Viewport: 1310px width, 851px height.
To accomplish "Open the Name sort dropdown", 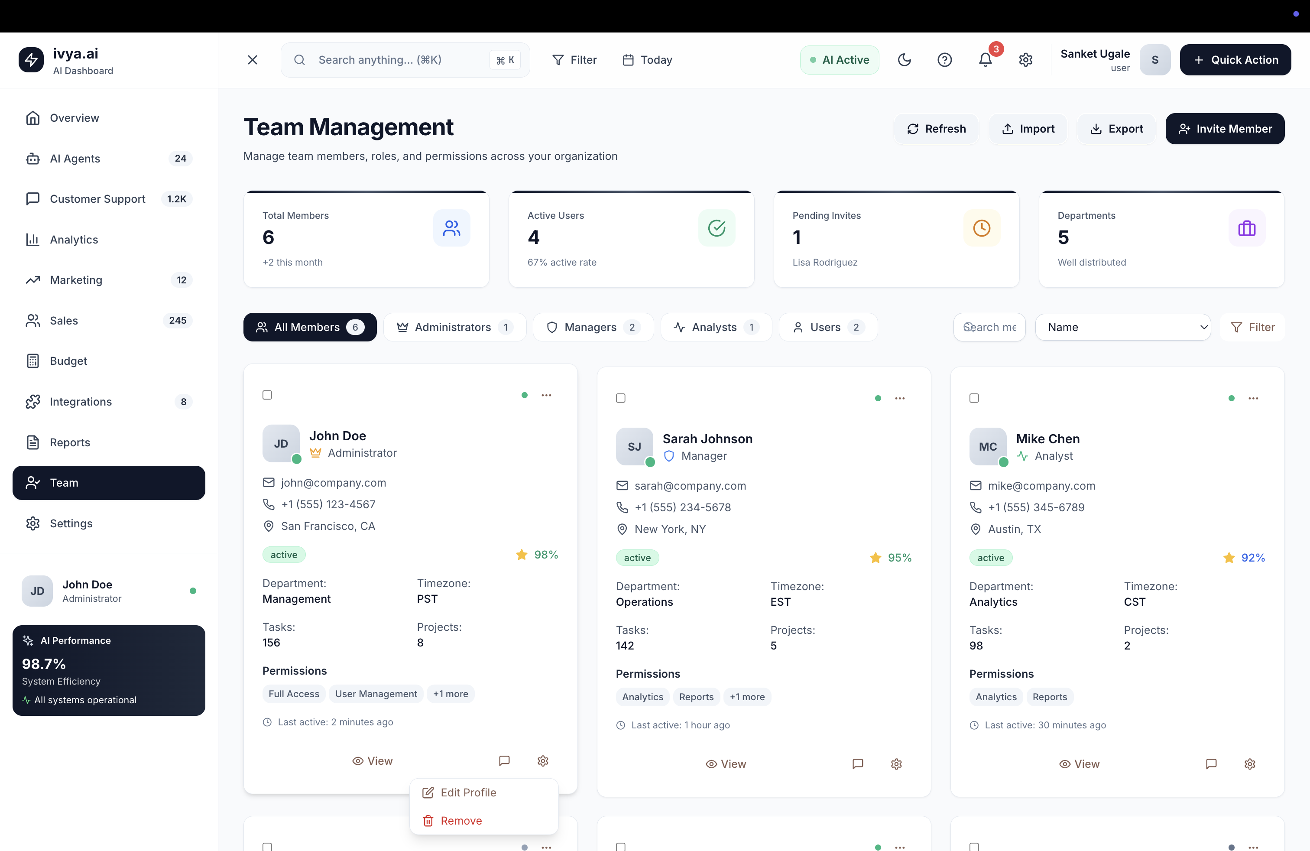I will point(1123,327).
